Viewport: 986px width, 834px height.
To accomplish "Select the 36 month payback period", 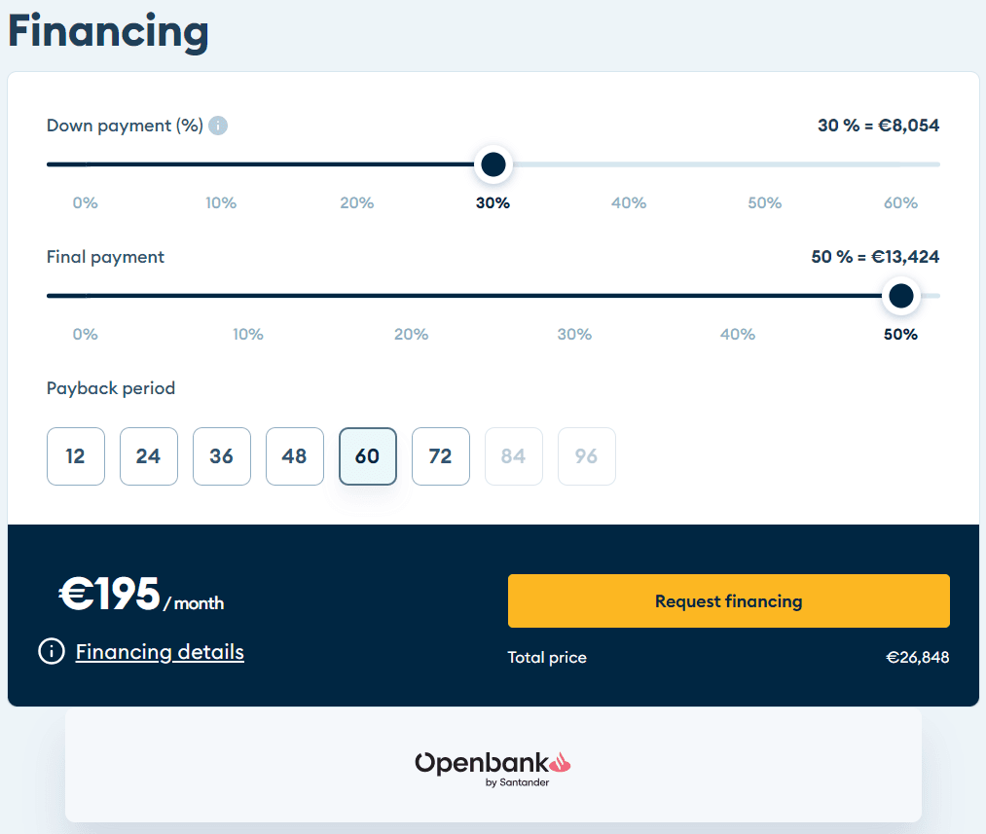I will click(x=221, y=456).
